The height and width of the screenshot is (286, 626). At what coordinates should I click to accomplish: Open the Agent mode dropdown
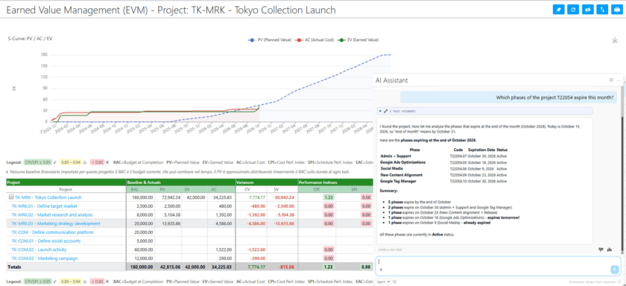[x=383, y=282]
